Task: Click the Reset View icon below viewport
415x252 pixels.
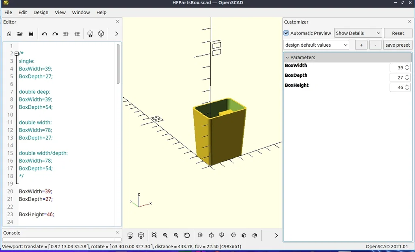Action: pyautogui.click(x=187, y=235)
